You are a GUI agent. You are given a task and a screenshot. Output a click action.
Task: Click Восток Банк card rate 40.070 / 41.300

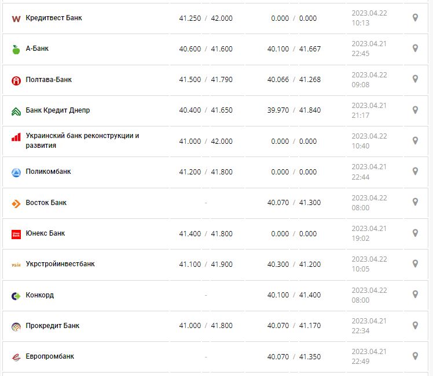[x=293, y=203]
